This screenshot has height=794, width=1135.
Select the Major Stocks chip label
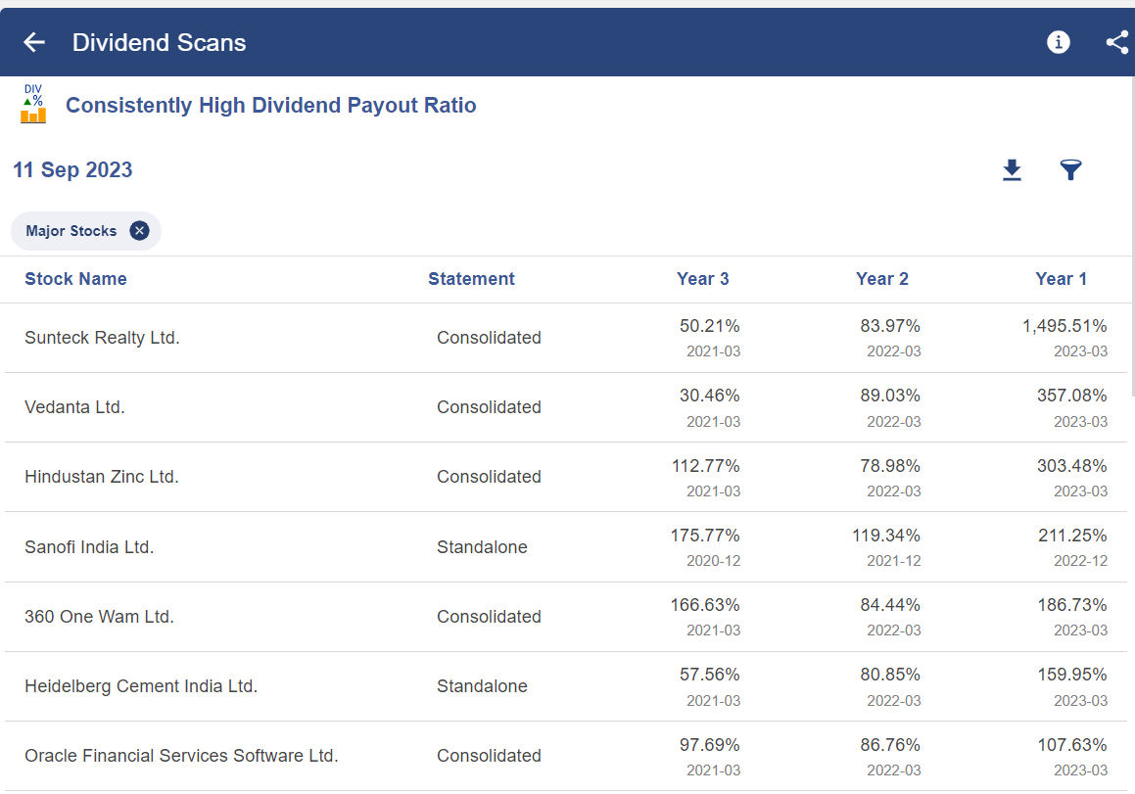(x=71, y=231)
